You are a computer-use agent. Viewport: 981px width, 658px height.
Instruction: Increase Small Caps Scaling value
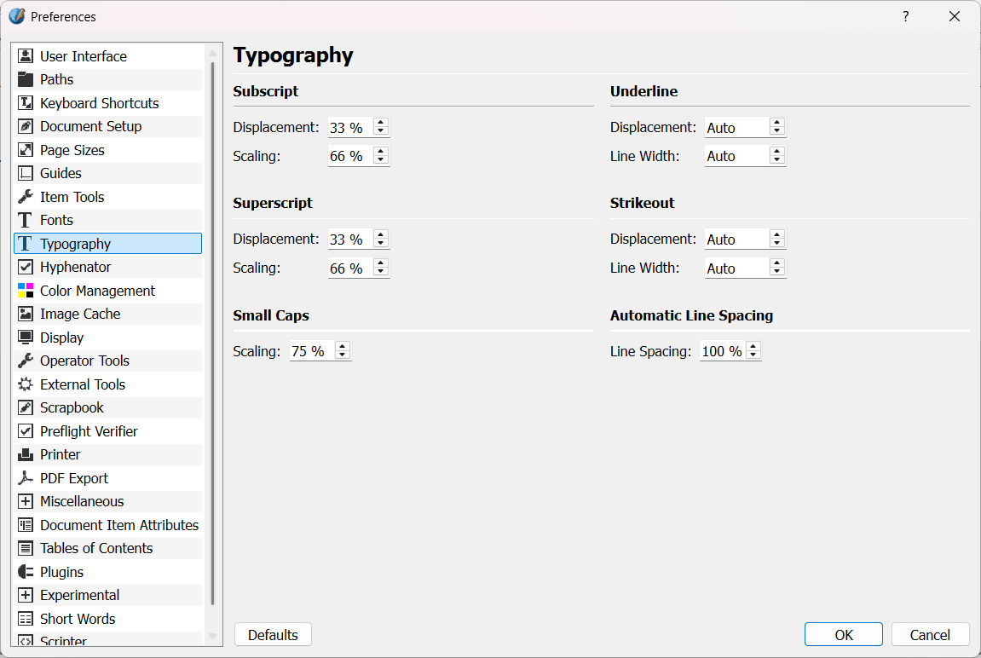coord(343,346)
